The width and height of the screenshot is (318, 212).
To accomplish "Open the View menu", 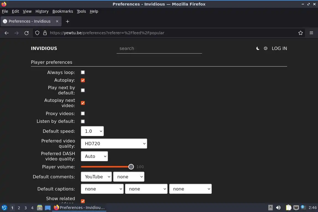I will tap(27, 11).
